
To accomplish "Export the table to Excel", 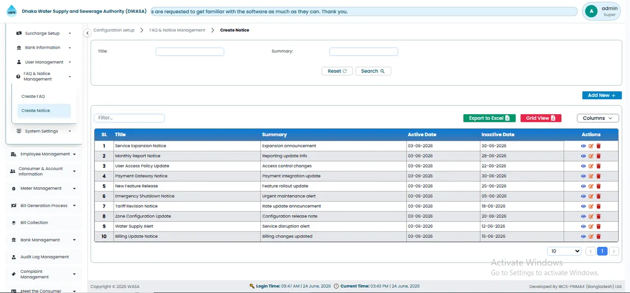I will (x=489, y=118).
